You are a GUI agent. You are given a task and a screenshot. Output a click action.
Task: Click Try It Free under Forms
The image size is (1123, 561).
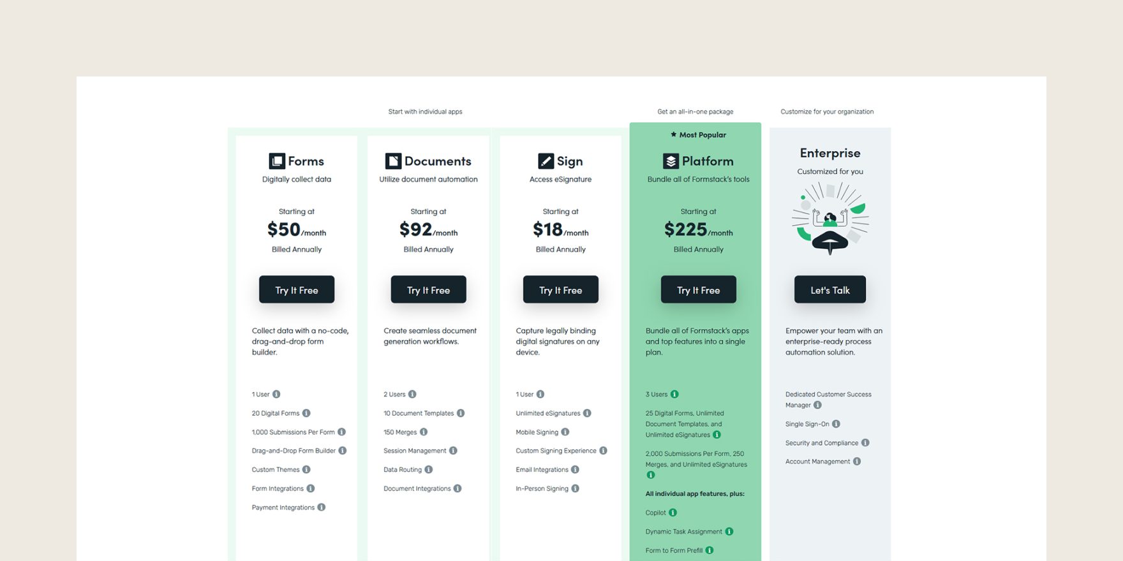coord(297,290)
